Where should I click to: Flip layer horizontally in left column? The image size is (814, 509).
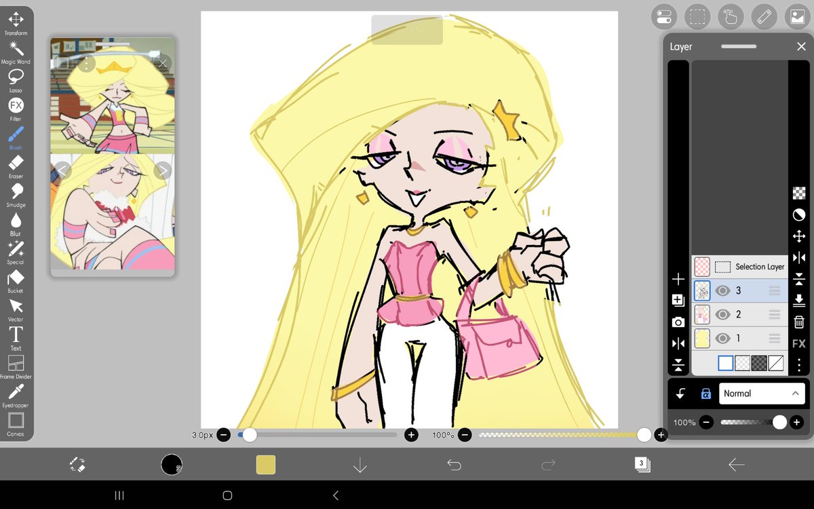click(678, 343)
